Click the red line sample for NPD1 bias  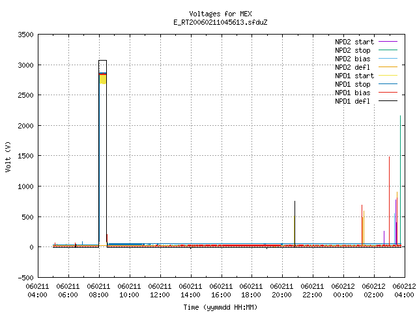click(388, 93)
